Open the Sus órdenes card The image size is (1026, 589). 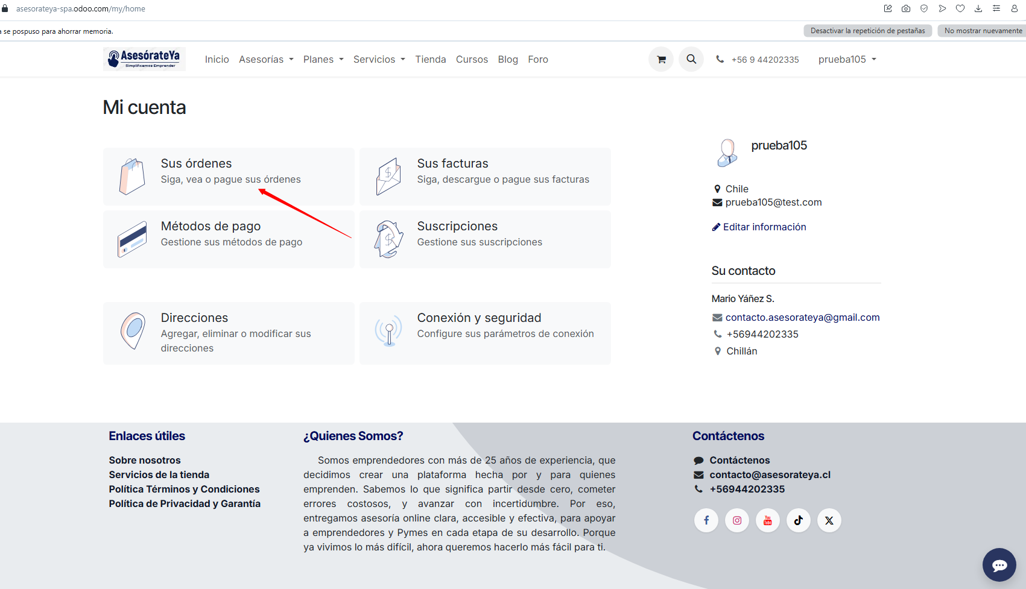[229, 177]
